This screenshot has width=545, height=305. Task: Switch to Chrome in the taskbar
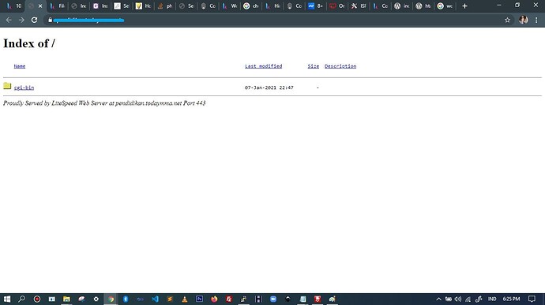pyautogui.click(x=111, y=299)
